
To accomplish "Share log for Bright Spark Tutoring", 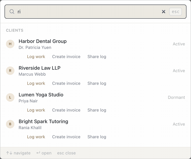I will click(x=97, y=137).
